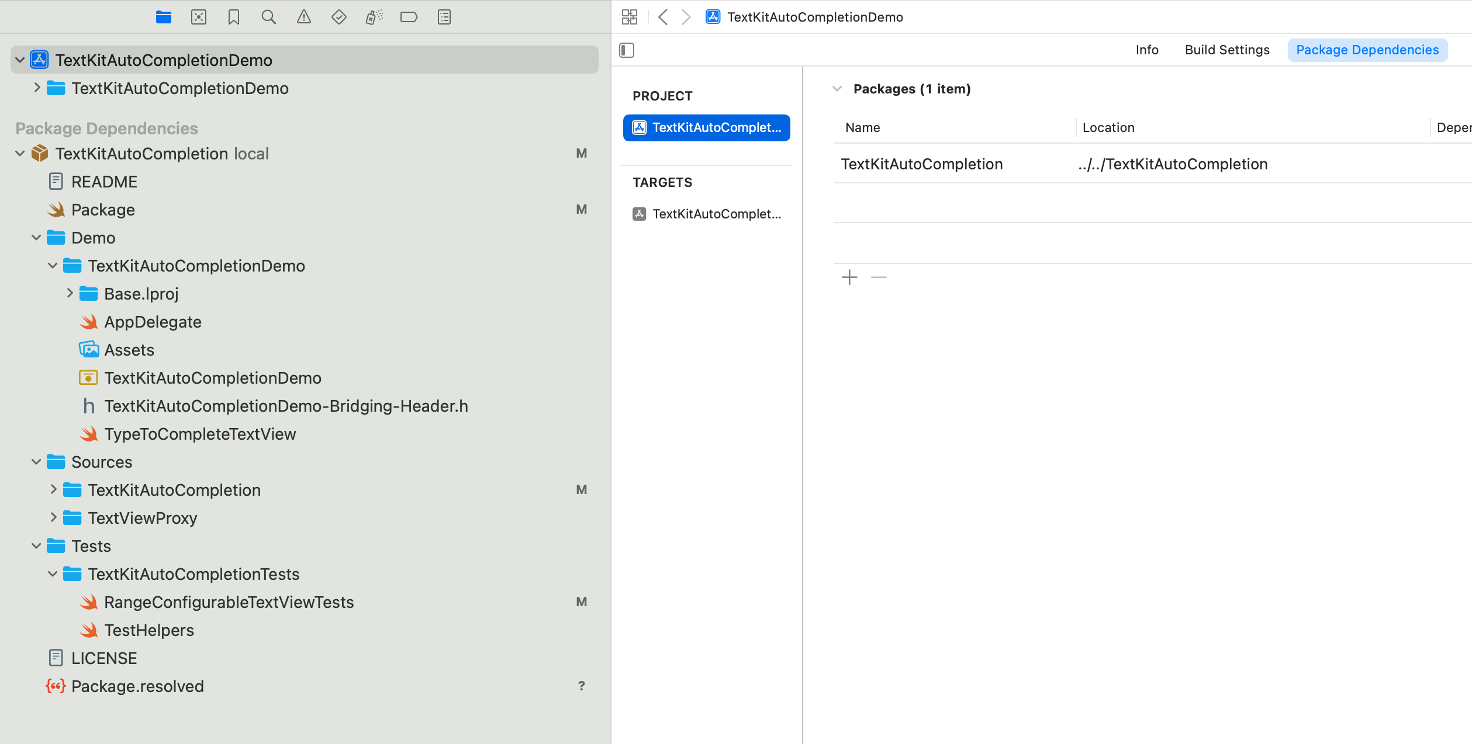The width and height of the screenshot is (1472, 744).
Task: Open RangeConfigurableTextViewTests file
Action: [x=229, y=602]
